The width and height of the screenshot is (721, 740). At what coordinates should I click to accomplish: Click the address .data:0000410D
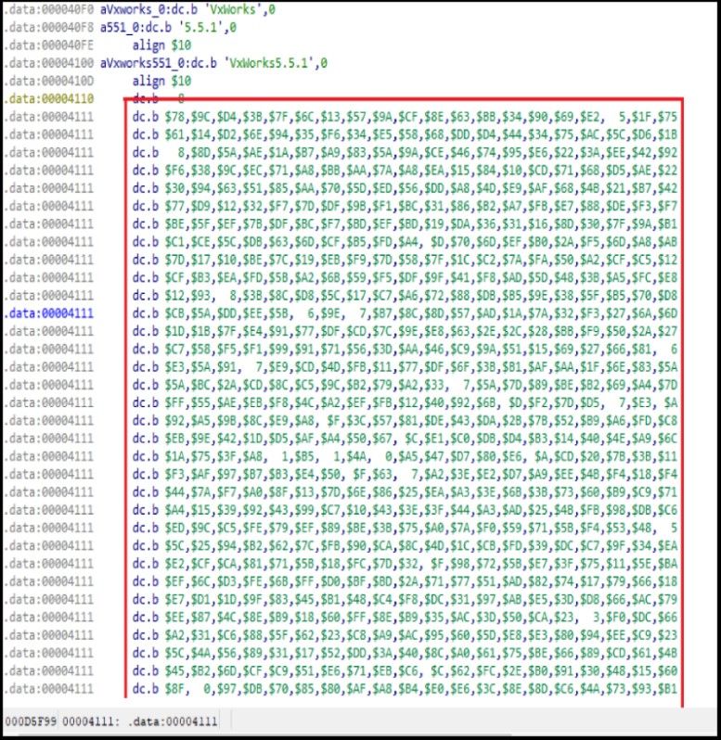[x=48, y=82]
